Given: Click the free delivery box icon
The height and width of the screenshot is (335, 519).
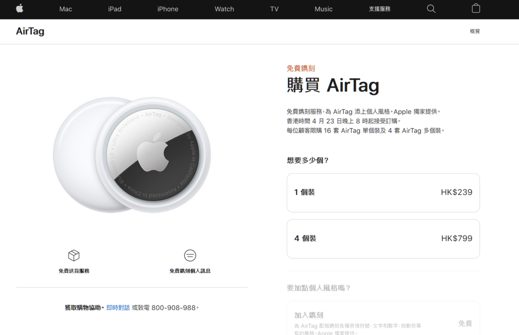Looking at the screenshot, I should click(x=74, y=255).
